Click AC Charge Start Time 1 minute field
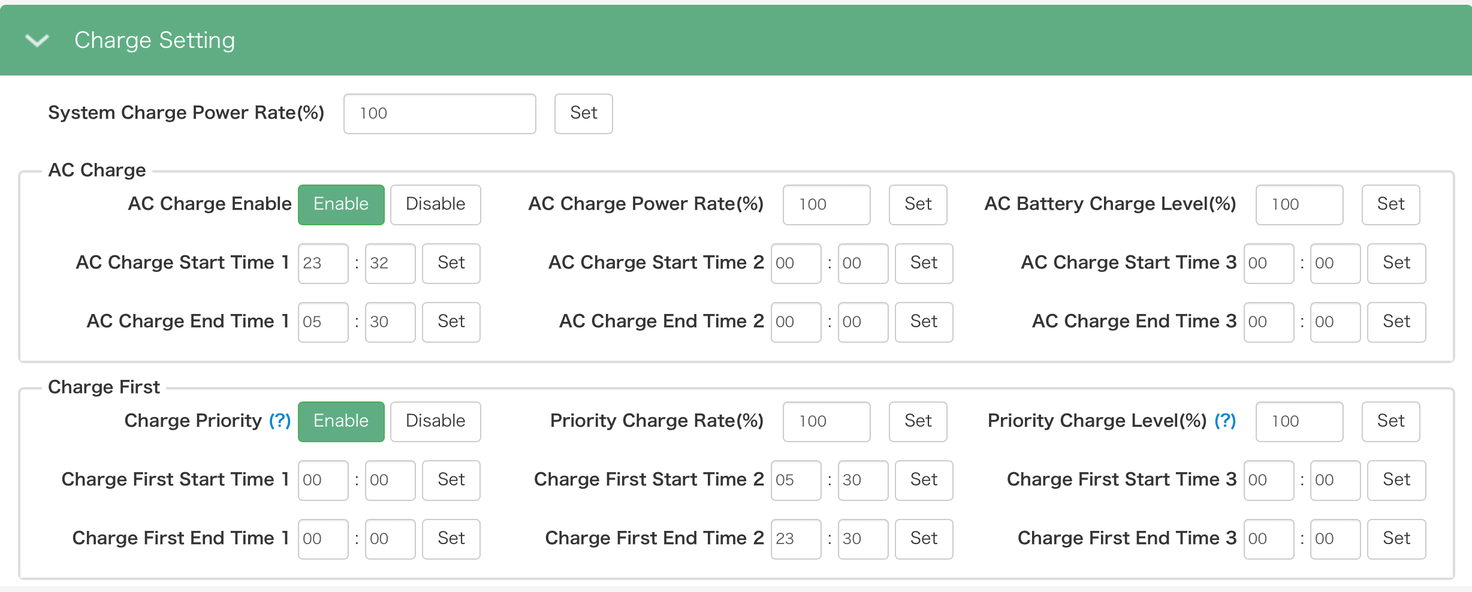The image size is (1472, 592). (390, 263)
